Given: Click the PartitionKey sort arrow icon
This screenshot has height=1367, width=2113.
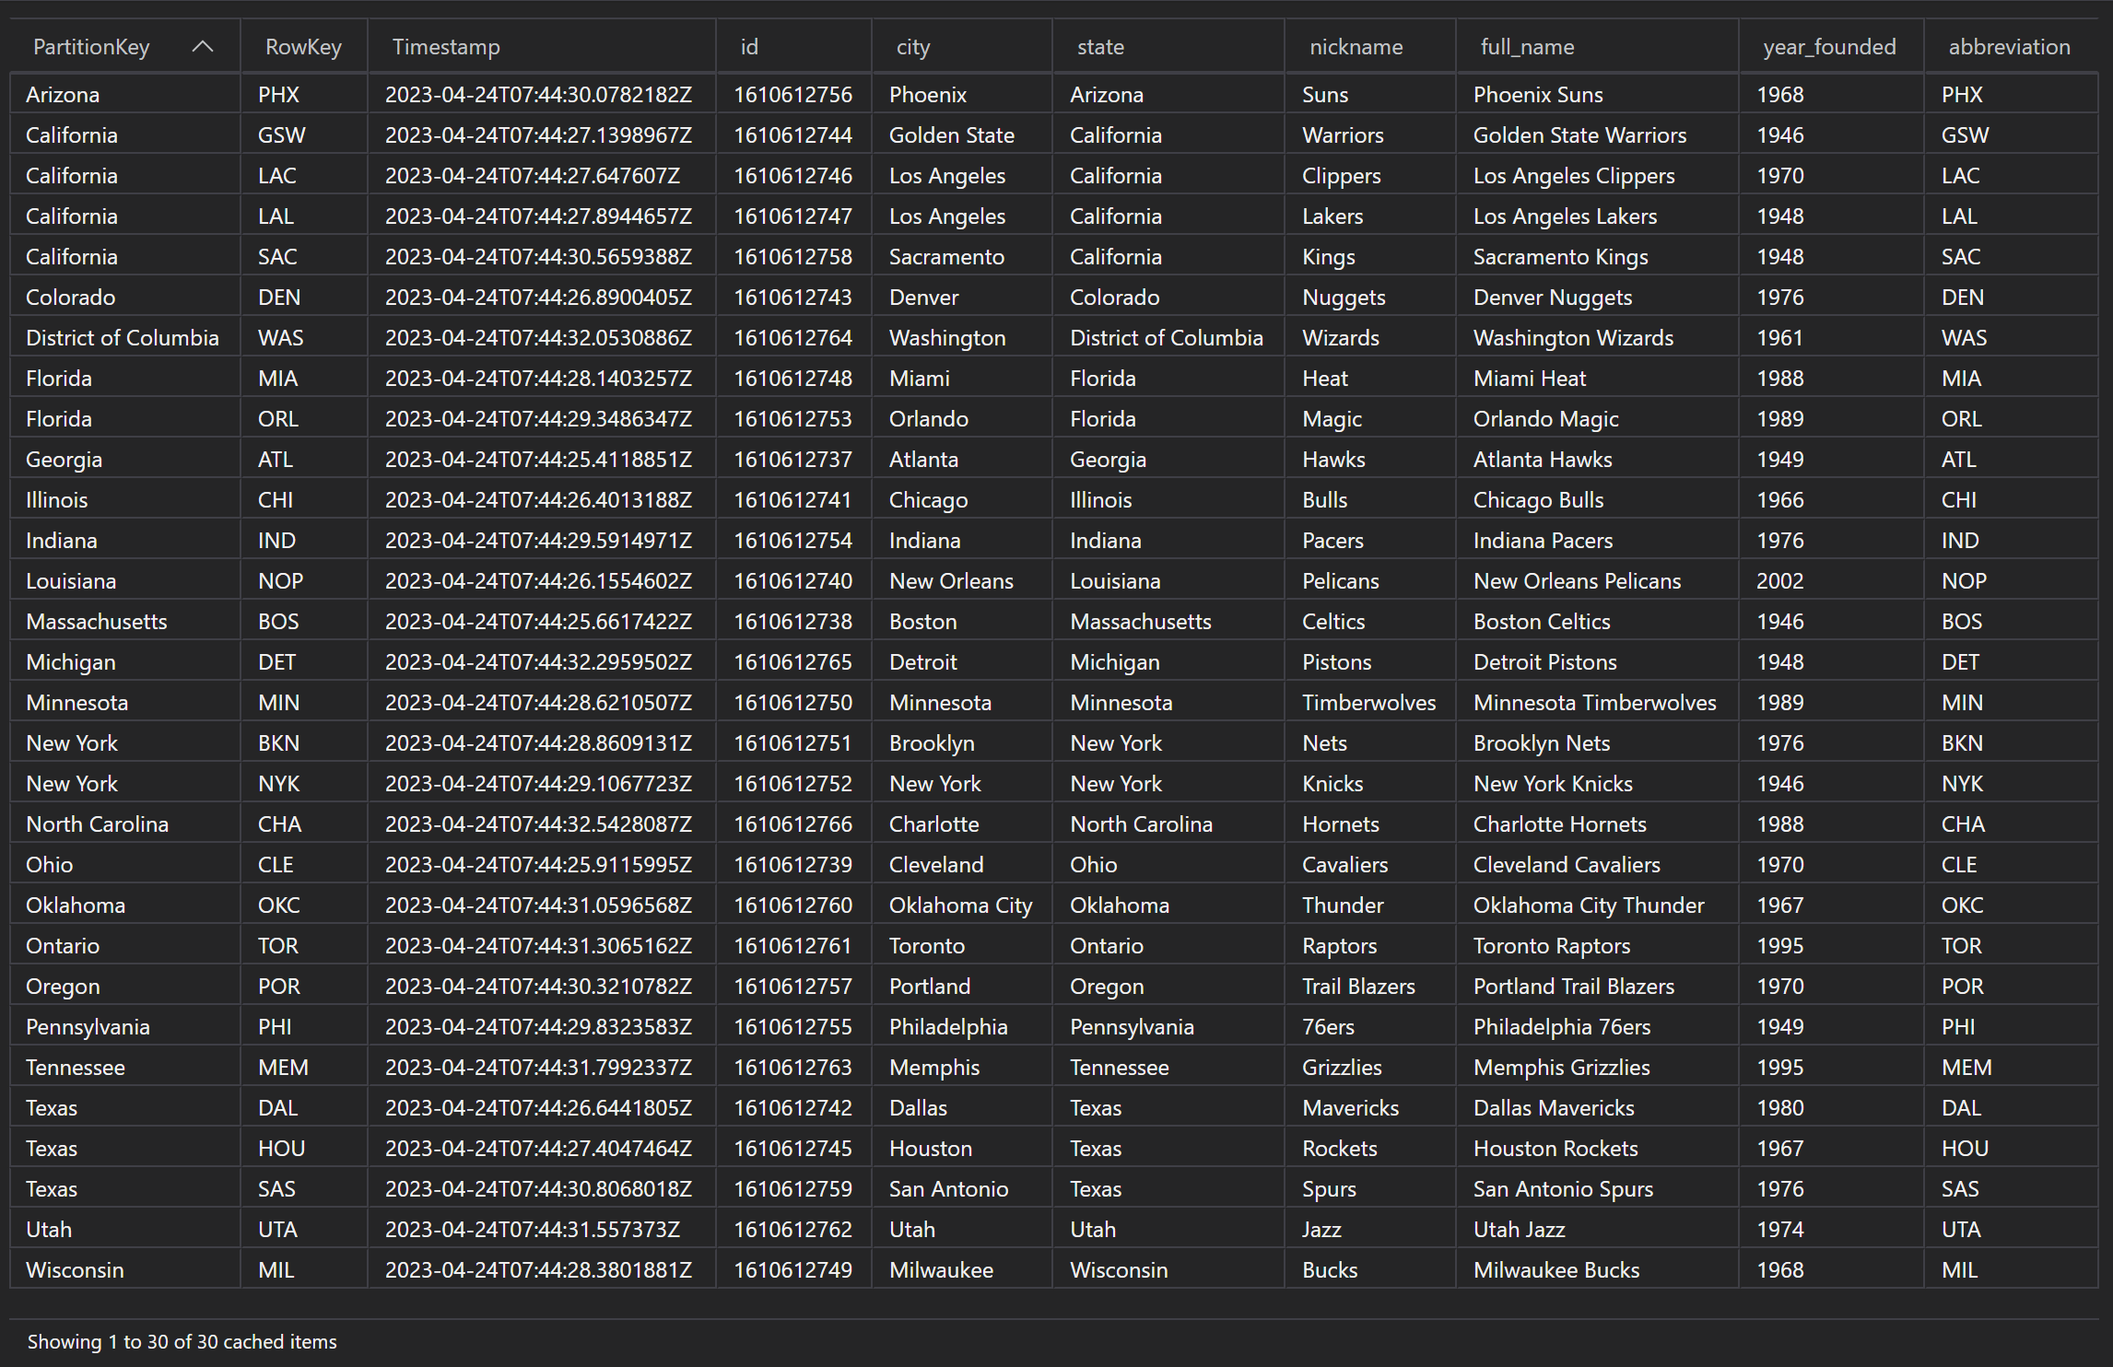Looking at the screenshot, I should (203, 47).
